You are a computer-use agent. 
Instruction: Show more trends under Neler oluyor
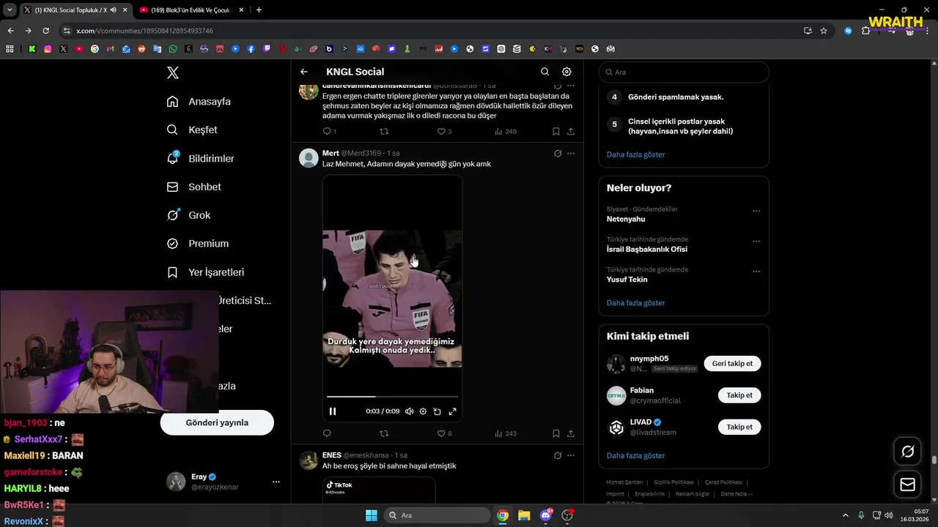tap(635, 303)
